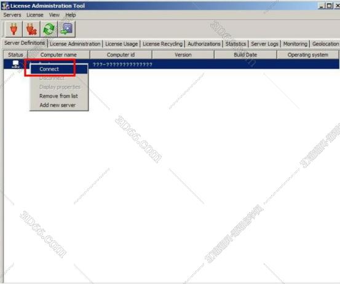This screenshot has width=340, height=284.
Task: Choose Add new server in context menu
Action: [x=57, y=105]
